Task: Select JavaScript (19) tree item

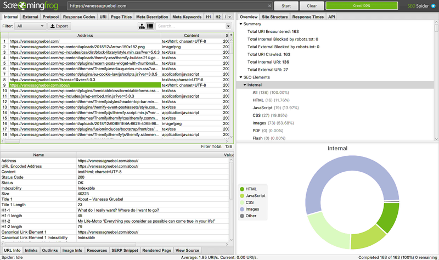Action: tap(275, 108)
